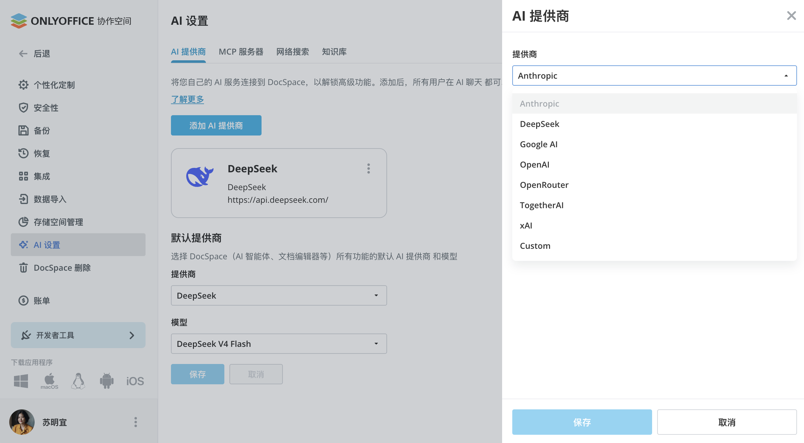Download the Android app
The height and width of the screenshot is (443, 804).
(106, 381)
